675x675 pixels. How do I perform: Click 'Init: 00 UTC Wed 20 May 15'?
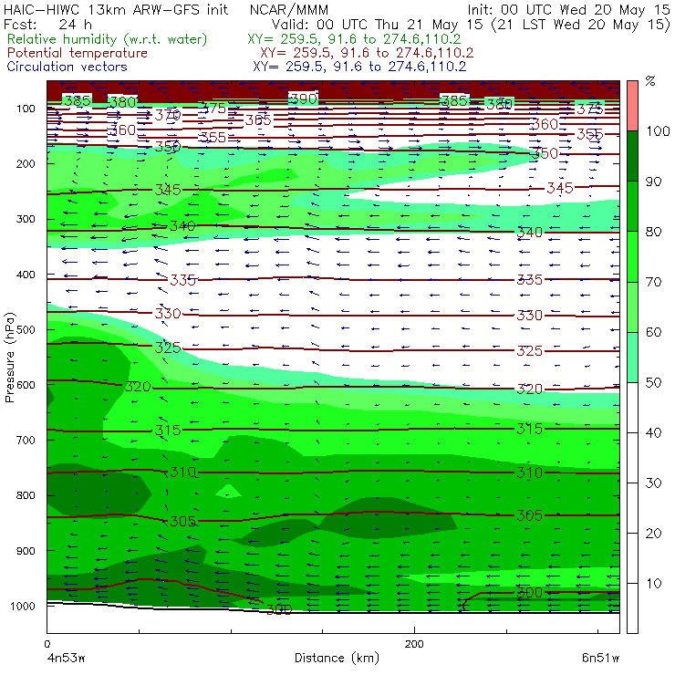[x=568, y=9]
